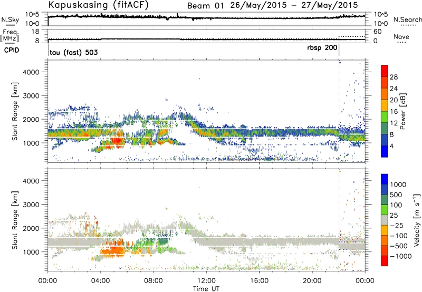Click the 'rbsp 200' CPID text
Viewport: 422px width, 292px height.
coord(322,48)
